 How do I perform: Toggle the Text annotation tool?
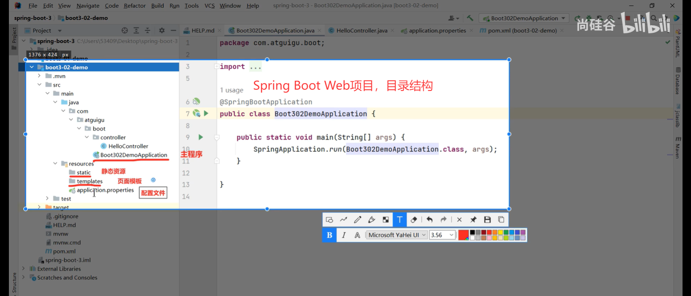[399, 219]
